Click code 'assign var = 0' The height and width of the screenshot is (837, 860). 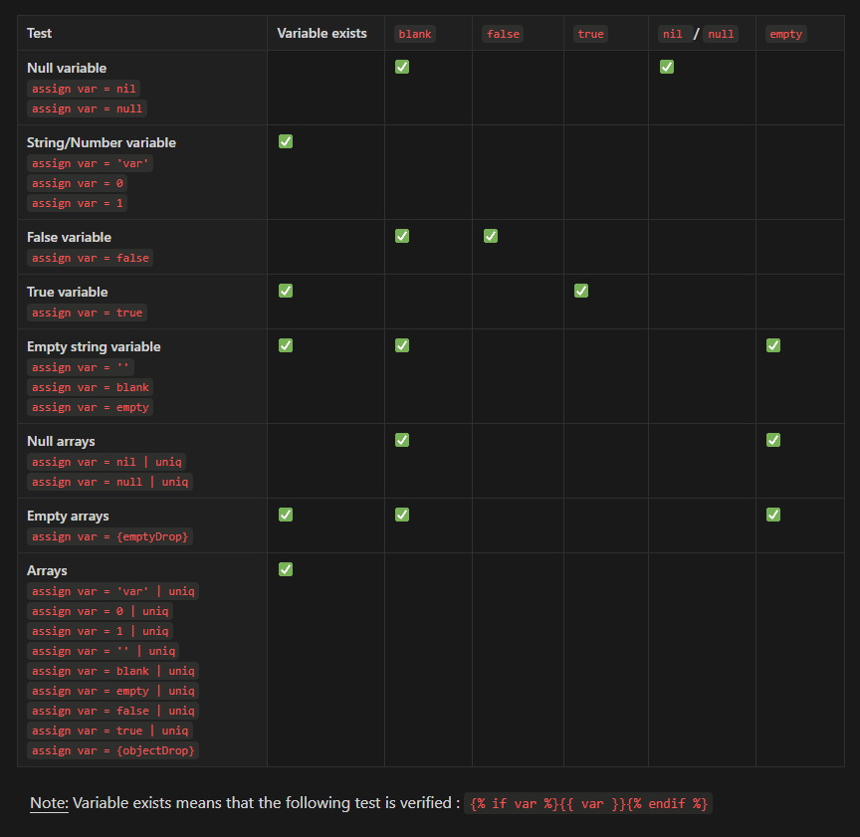(78, 183)
